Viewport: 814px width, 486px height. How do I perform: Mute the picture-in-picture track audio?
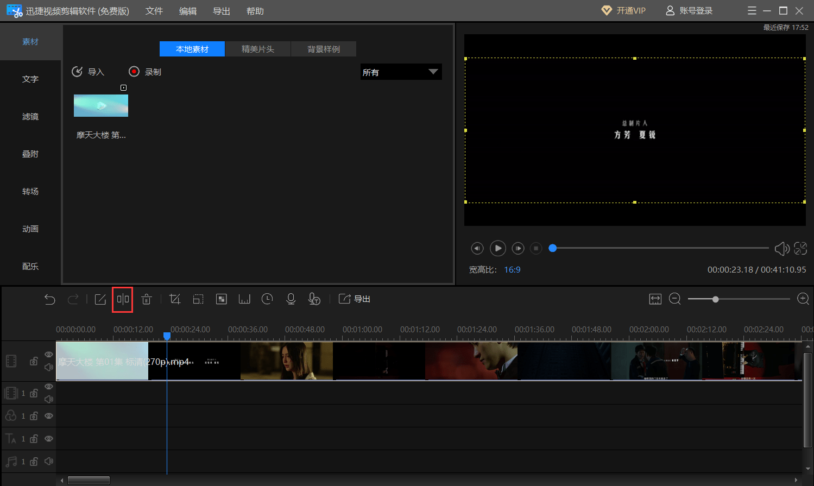(x=48, y=399)
